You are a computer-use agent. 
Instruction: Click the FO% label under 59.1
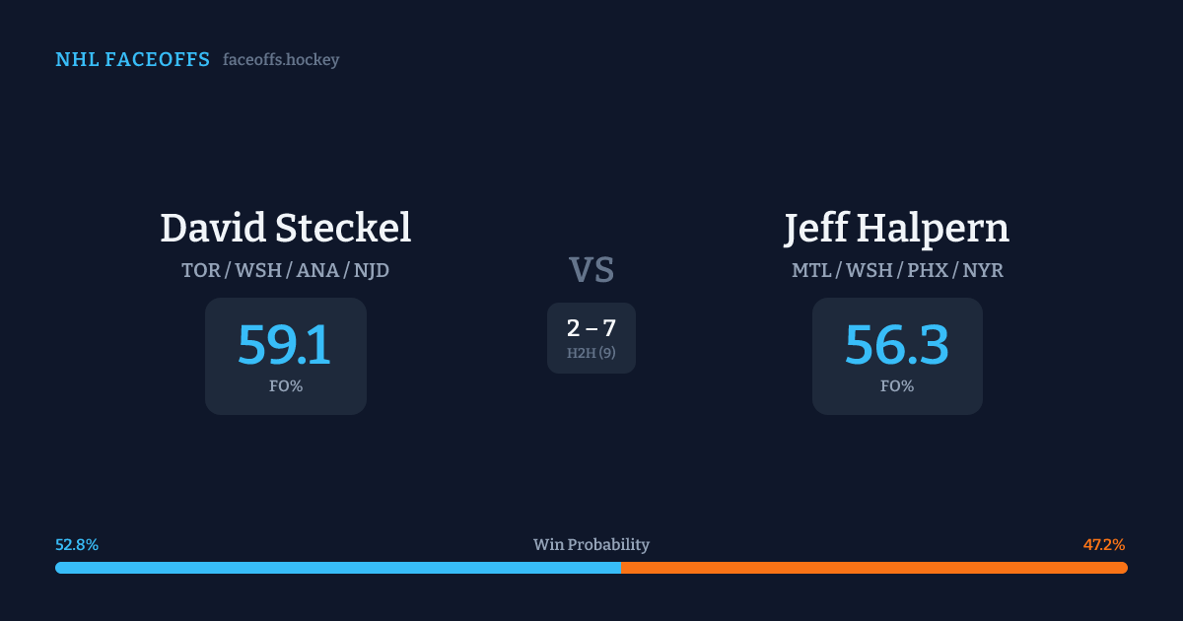point(285,386)
